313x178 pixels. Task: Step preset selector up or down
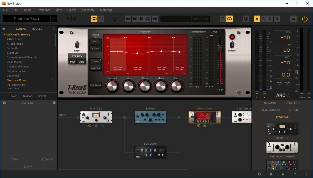tap(54, 19)
